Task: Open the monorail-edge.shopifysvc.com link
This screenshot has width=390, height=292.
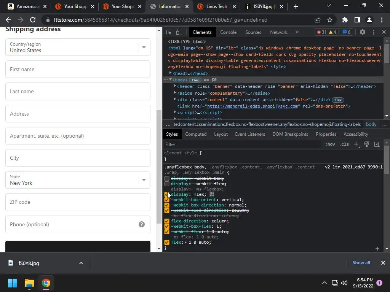Action: coord(252,106)
